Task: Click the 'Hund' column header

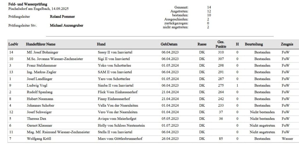Action: tap(101, 44)
